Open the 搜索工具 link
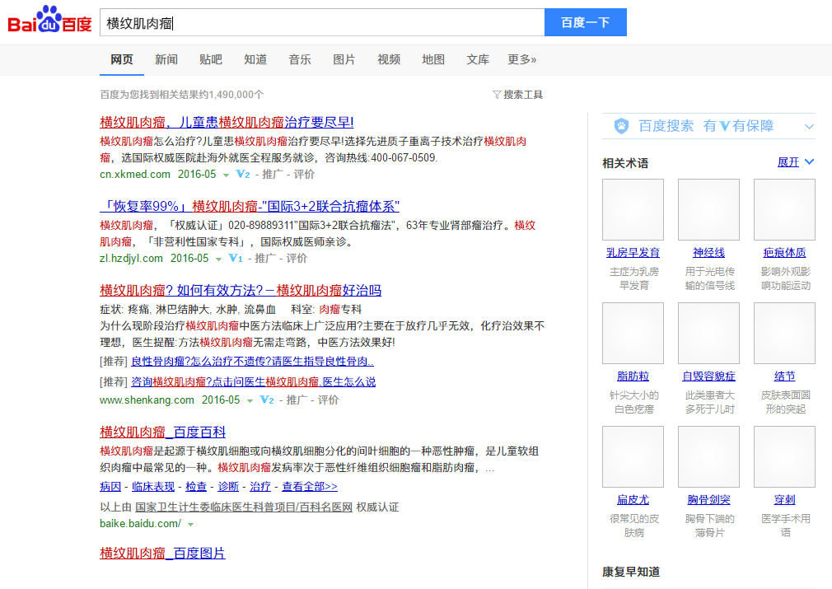Screen dimensions: 832x589 [x=518, y=95]
